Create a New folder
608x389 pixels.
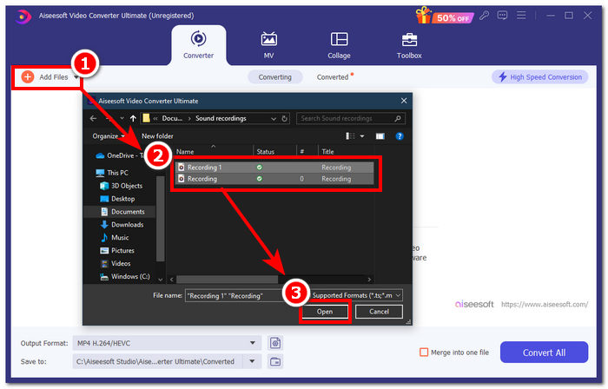click(157, 136)
